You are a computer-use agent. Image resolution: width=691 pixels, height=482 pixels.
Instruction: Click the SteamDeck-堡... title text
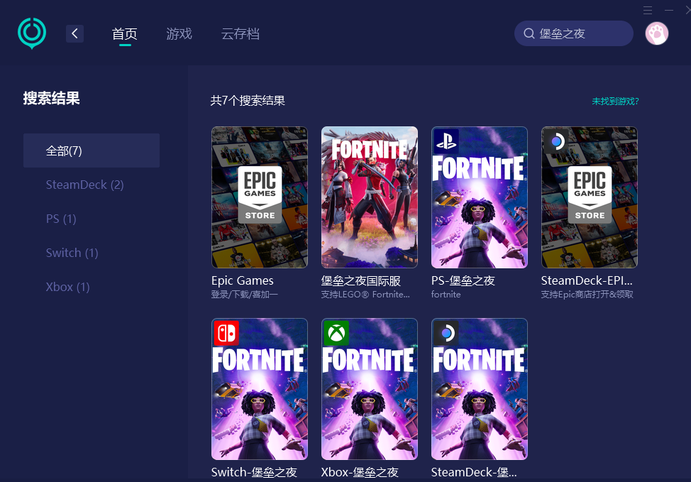[474, 472]
